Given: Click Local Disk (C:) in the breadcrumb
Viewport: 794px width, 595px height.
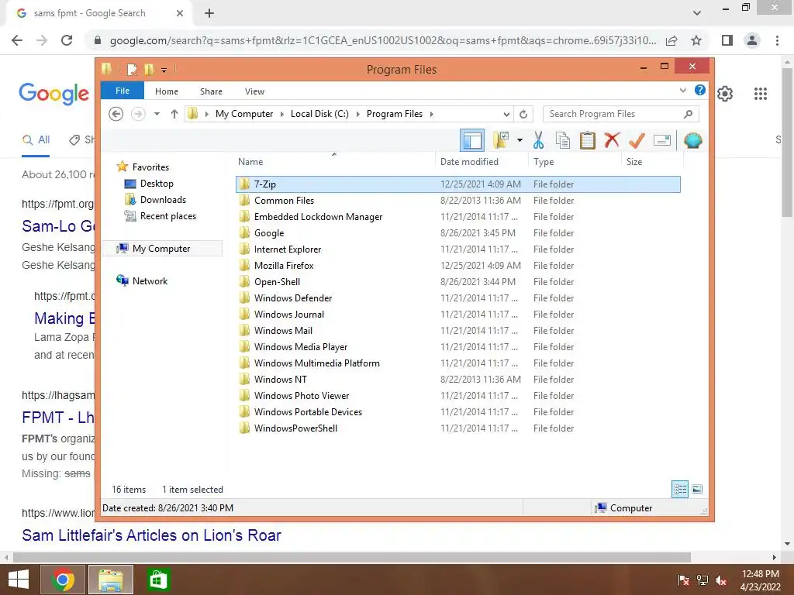Looking at the screenshot, I should 319,114.
